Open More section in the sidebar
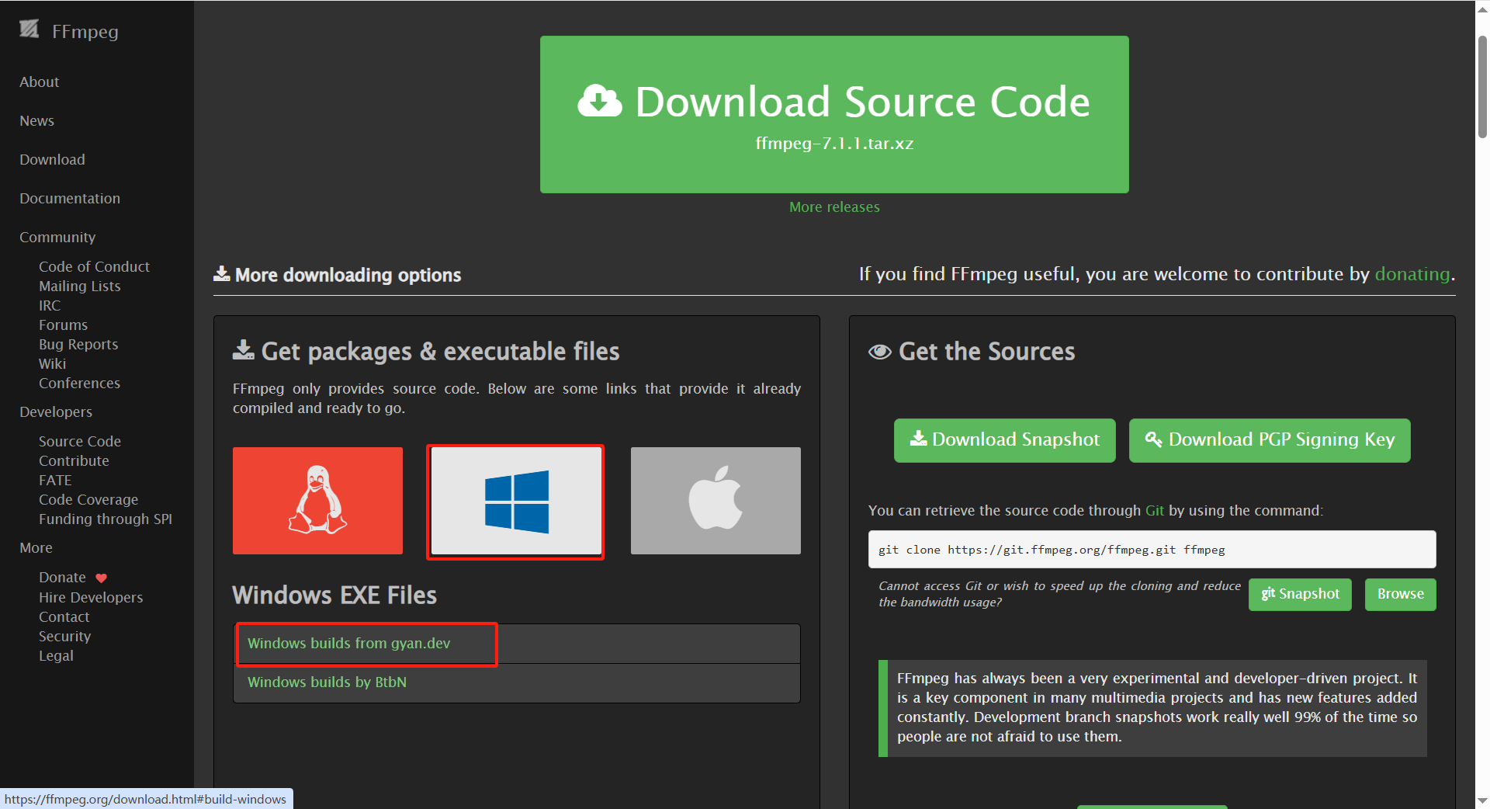Screen dimensions: 1490x809 (x=36, y=548)
